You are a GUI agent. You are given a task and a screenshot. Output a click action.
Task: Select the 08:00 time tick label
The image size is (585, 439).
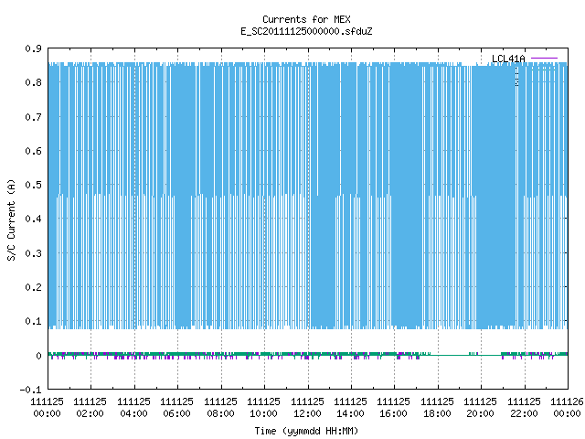pyautogui.click(x=220, y=413)
